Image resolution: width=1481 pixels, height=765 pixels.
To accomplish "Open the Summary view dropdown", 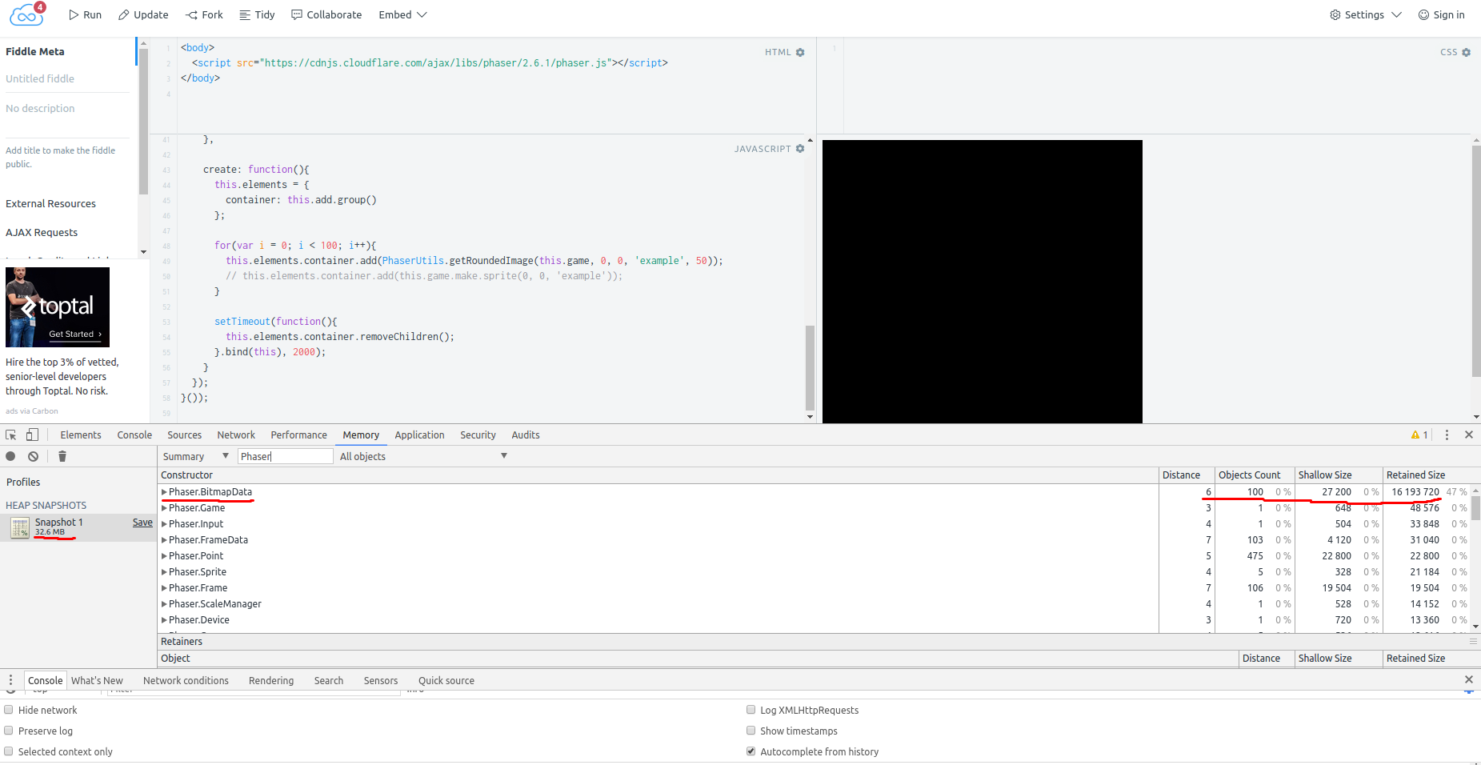I will coord(195,456).
